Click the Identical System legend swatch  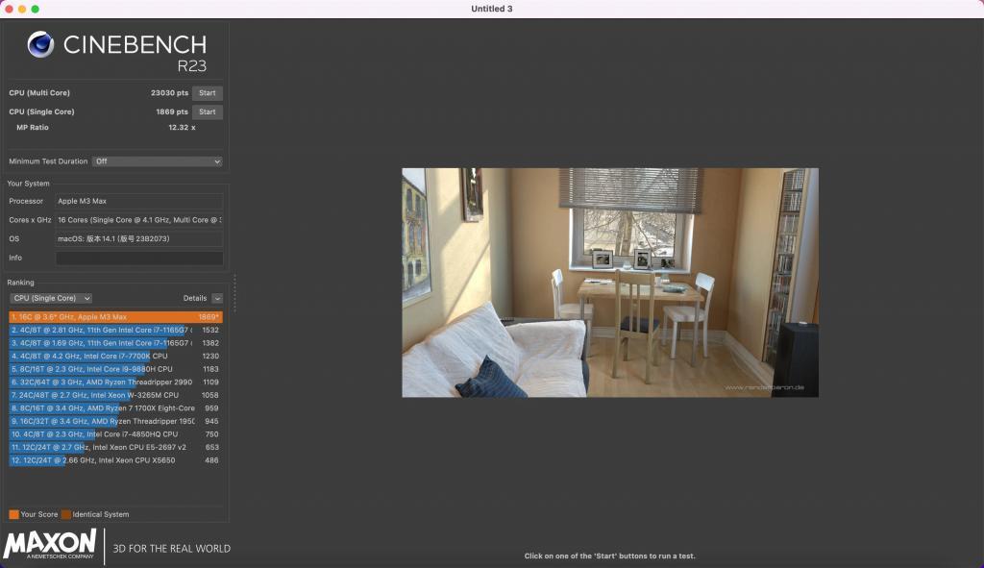(66, 514)
